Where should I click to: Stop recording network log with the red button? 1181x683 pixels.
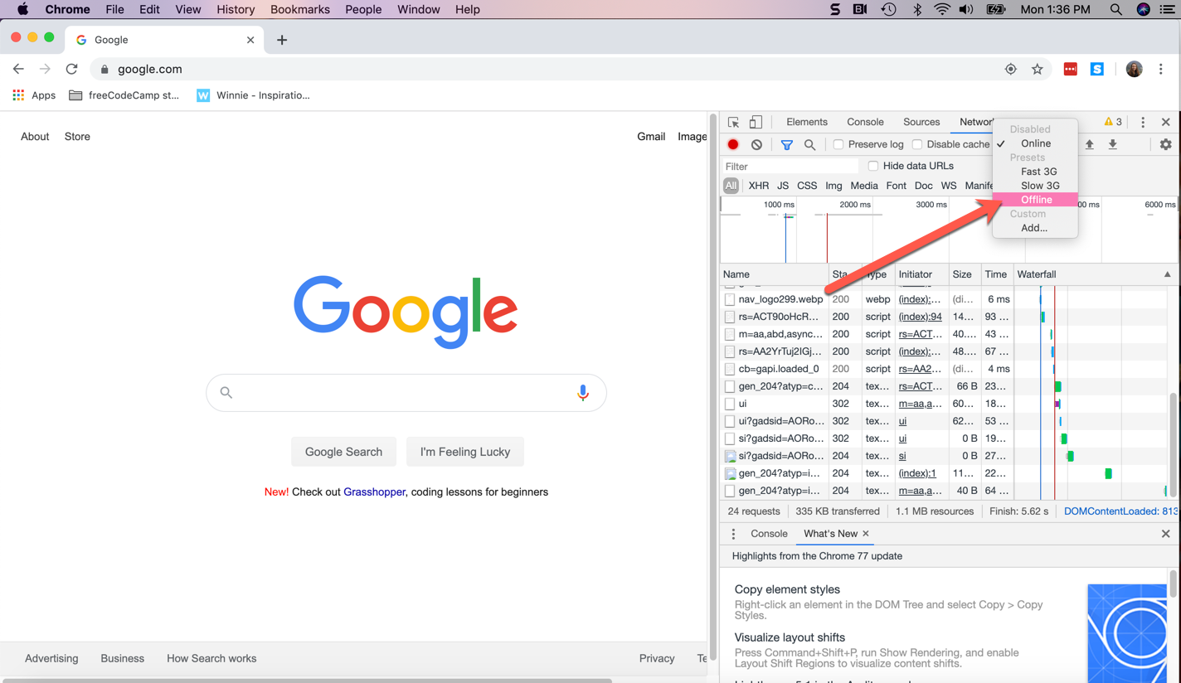click(733, 144)
